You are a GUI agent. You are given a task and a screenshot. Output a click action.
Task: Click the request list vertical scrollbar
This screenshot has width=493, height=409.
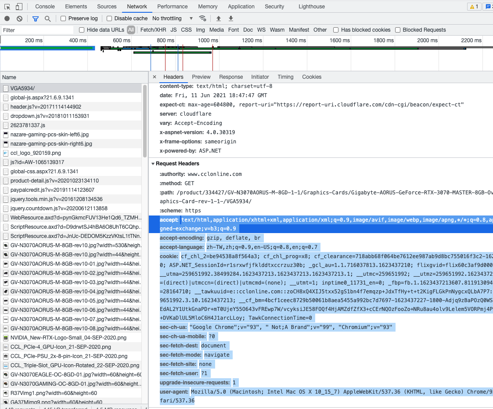[x=145, y=121]
